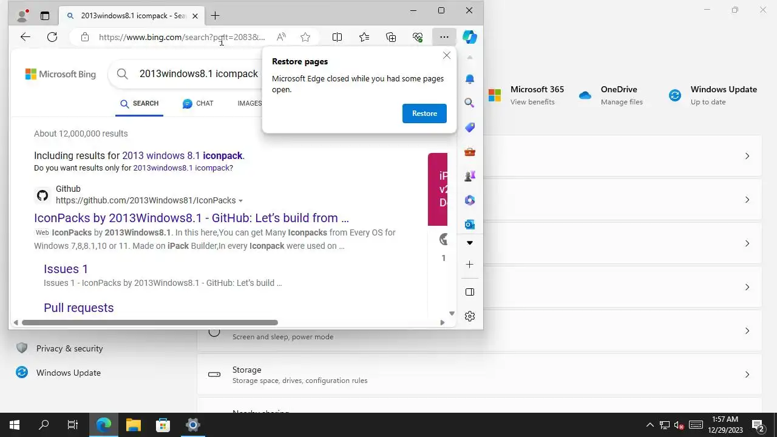The image size is (777, 437).
Task: Close the 2013windows8.1 icompack tab
Action: click(x=195, y=16)
